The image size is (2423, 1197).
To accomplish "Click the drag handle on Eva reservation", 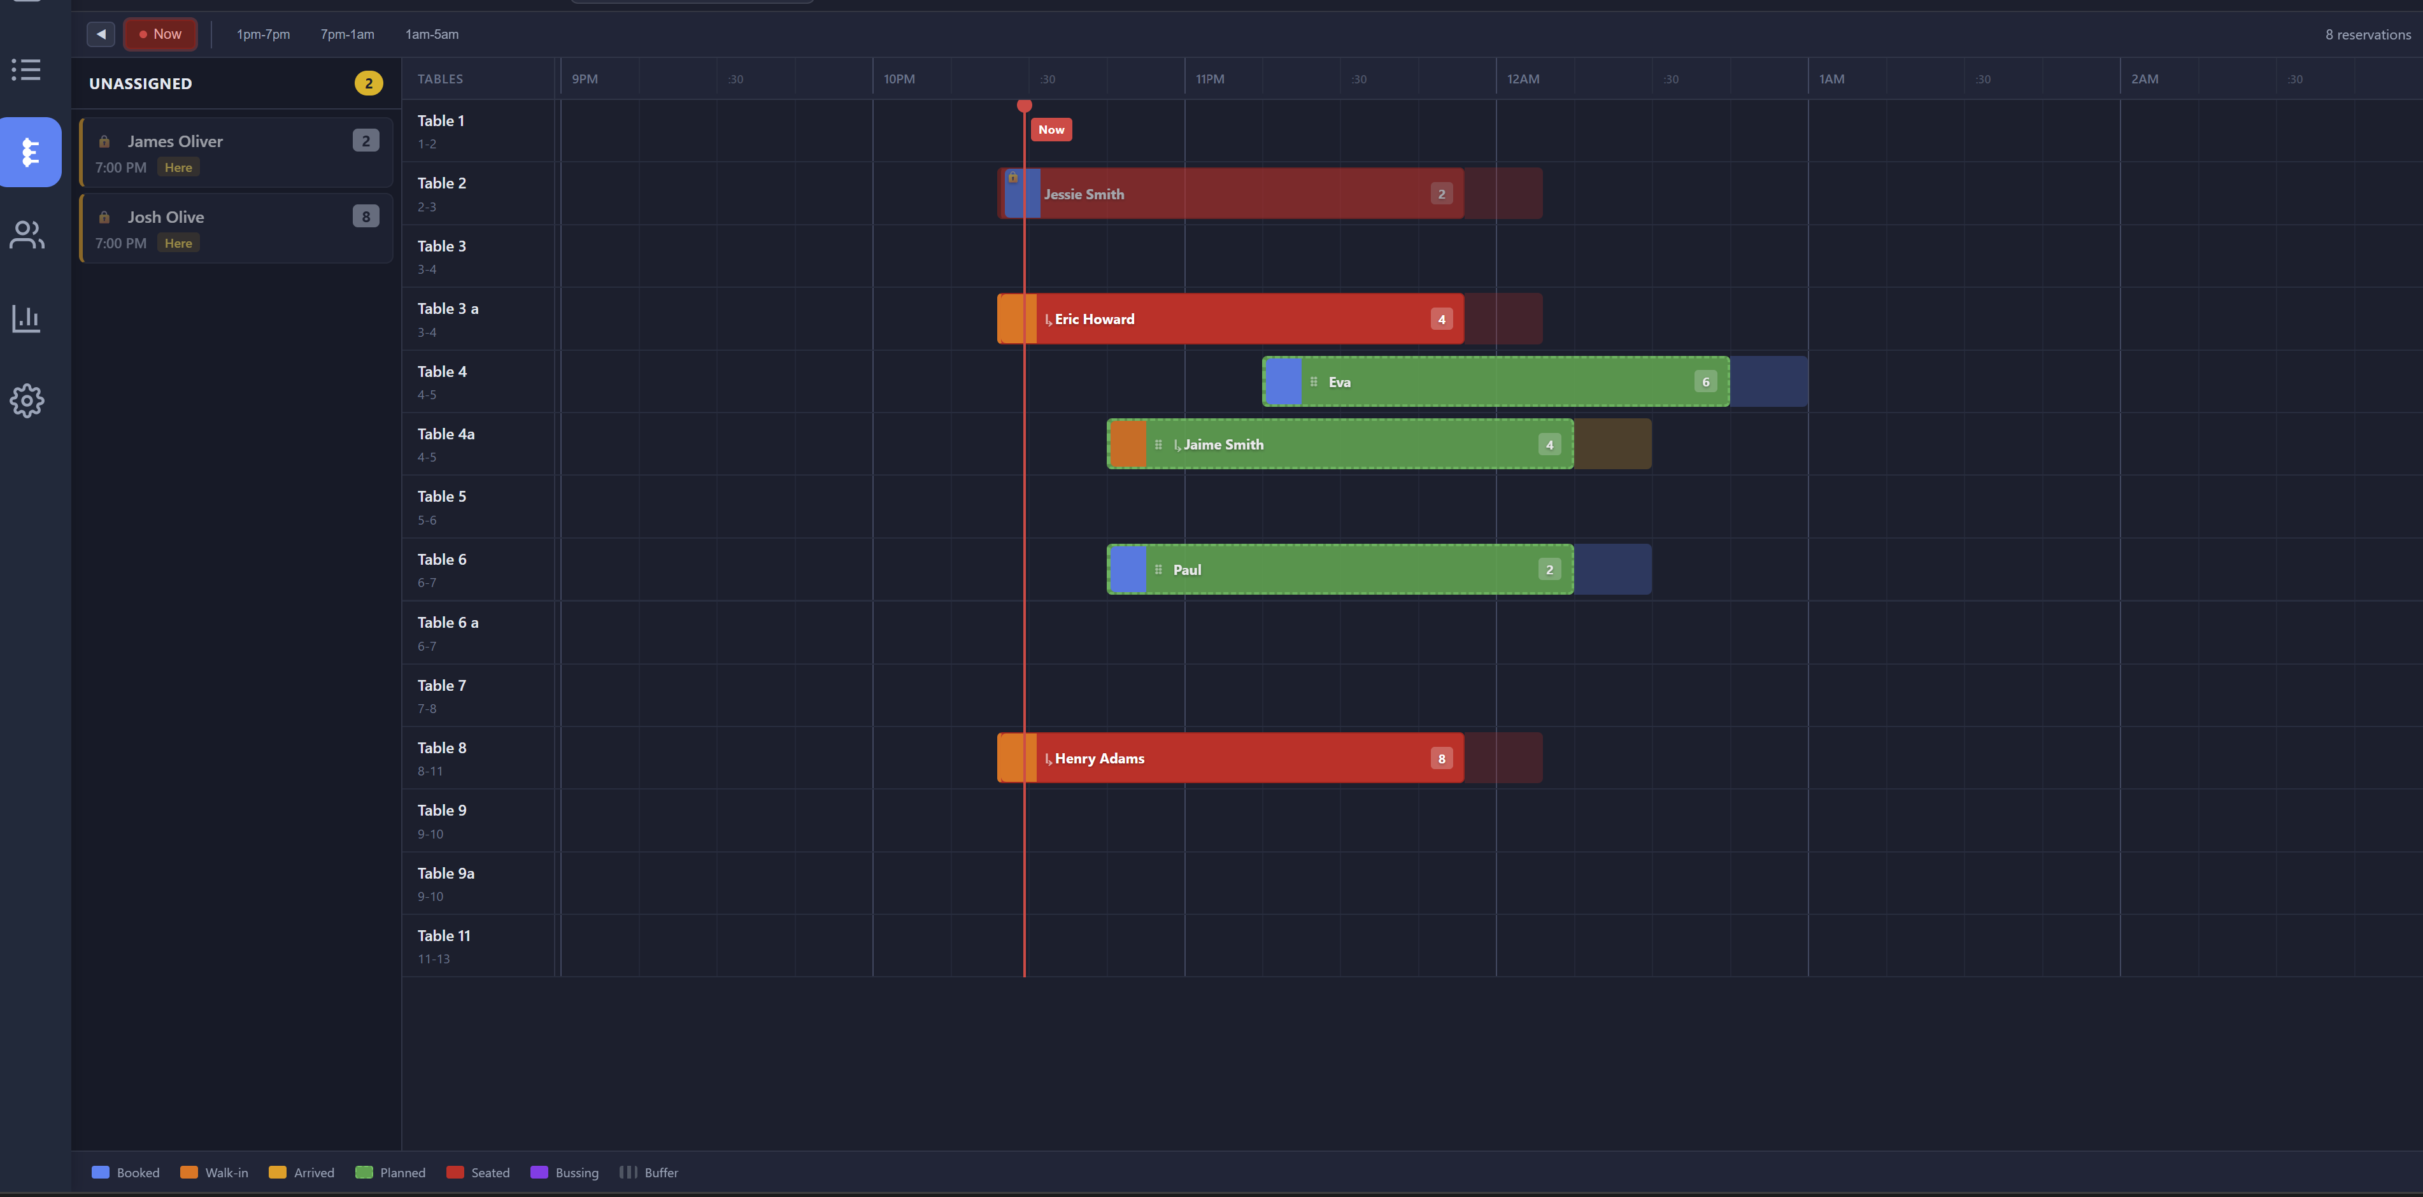I will 1313,382.
